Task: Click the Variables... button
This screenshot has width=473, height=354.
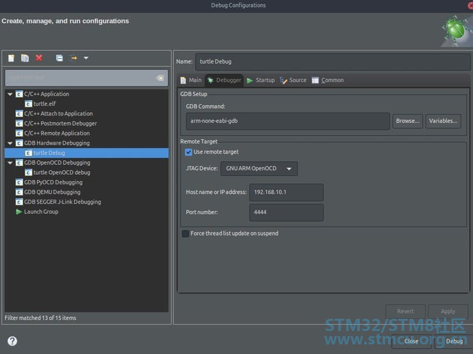Action: click(443, 121)
